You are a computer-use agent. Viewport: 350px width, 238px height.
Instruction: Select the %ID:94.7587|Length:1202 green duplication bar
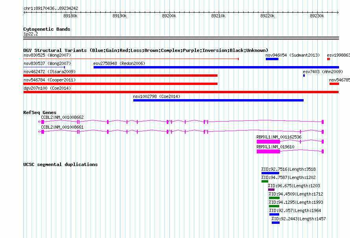click(265, 181)
